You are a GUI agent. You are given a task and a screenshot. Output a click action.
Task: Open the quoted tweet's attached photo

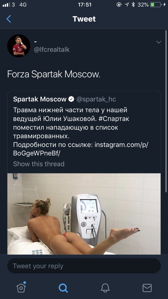84,214
